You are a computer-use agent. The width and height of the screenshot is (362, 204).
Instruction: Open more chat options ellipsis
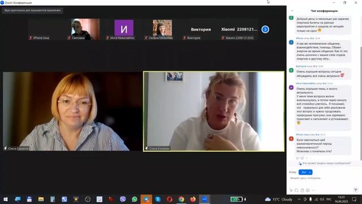click(x=313, y=190)
